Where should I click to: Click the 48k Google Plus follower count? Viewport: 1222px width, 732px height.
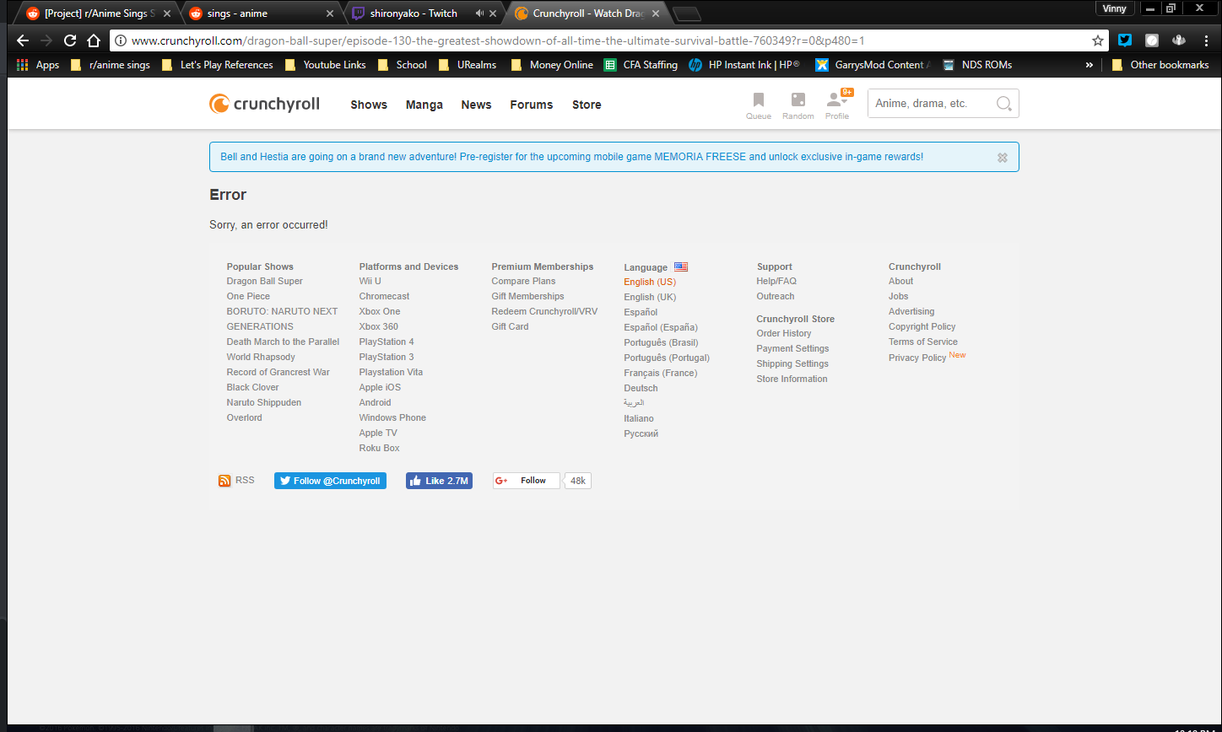pyautogui.click(x=578, y=481)
